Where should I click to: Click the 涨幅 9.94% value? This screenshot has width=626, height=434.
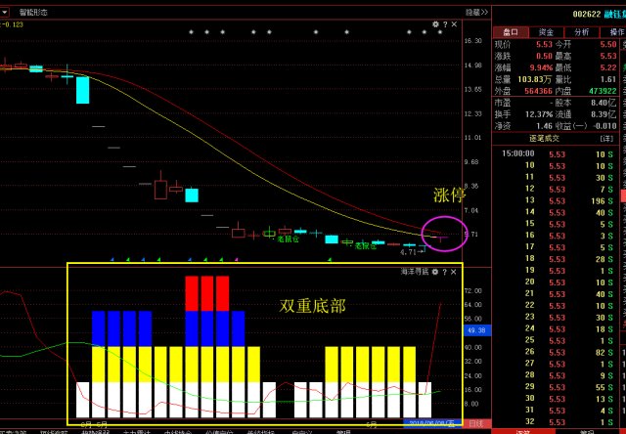(541, 67)
